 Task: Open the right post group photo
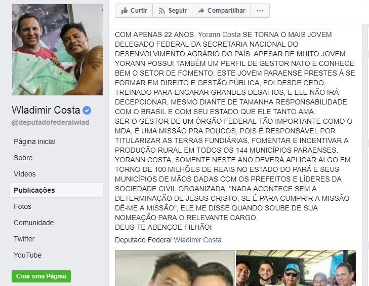click(x=296, y=268)
